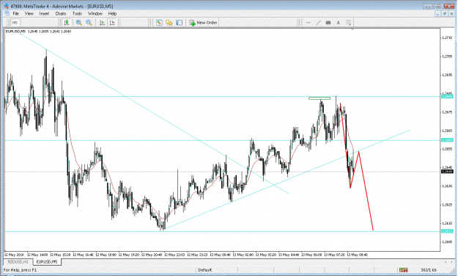Click the '13 May 02:00' time label
Screen dimensions: 458x276
[243, 255]
